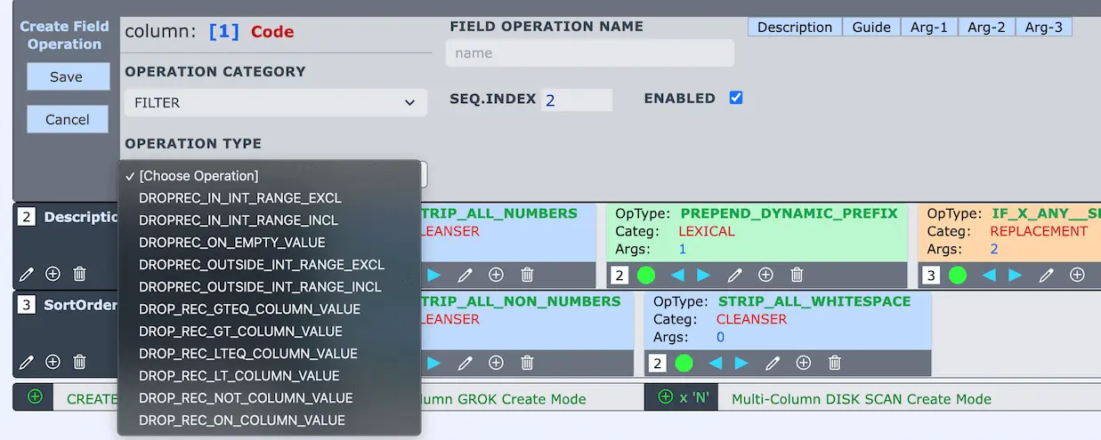Click green plus beside CREATE mode
Viewport: 1101px width, 440px height.
pyautogui.click(x=35, y=396)
